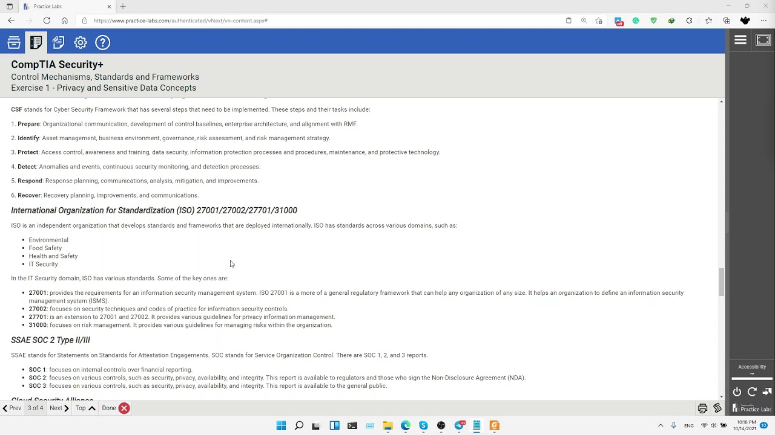This screenshot has width=775, height=435.
Task: Click the power icon in side panel
Action: click(737, 391)
